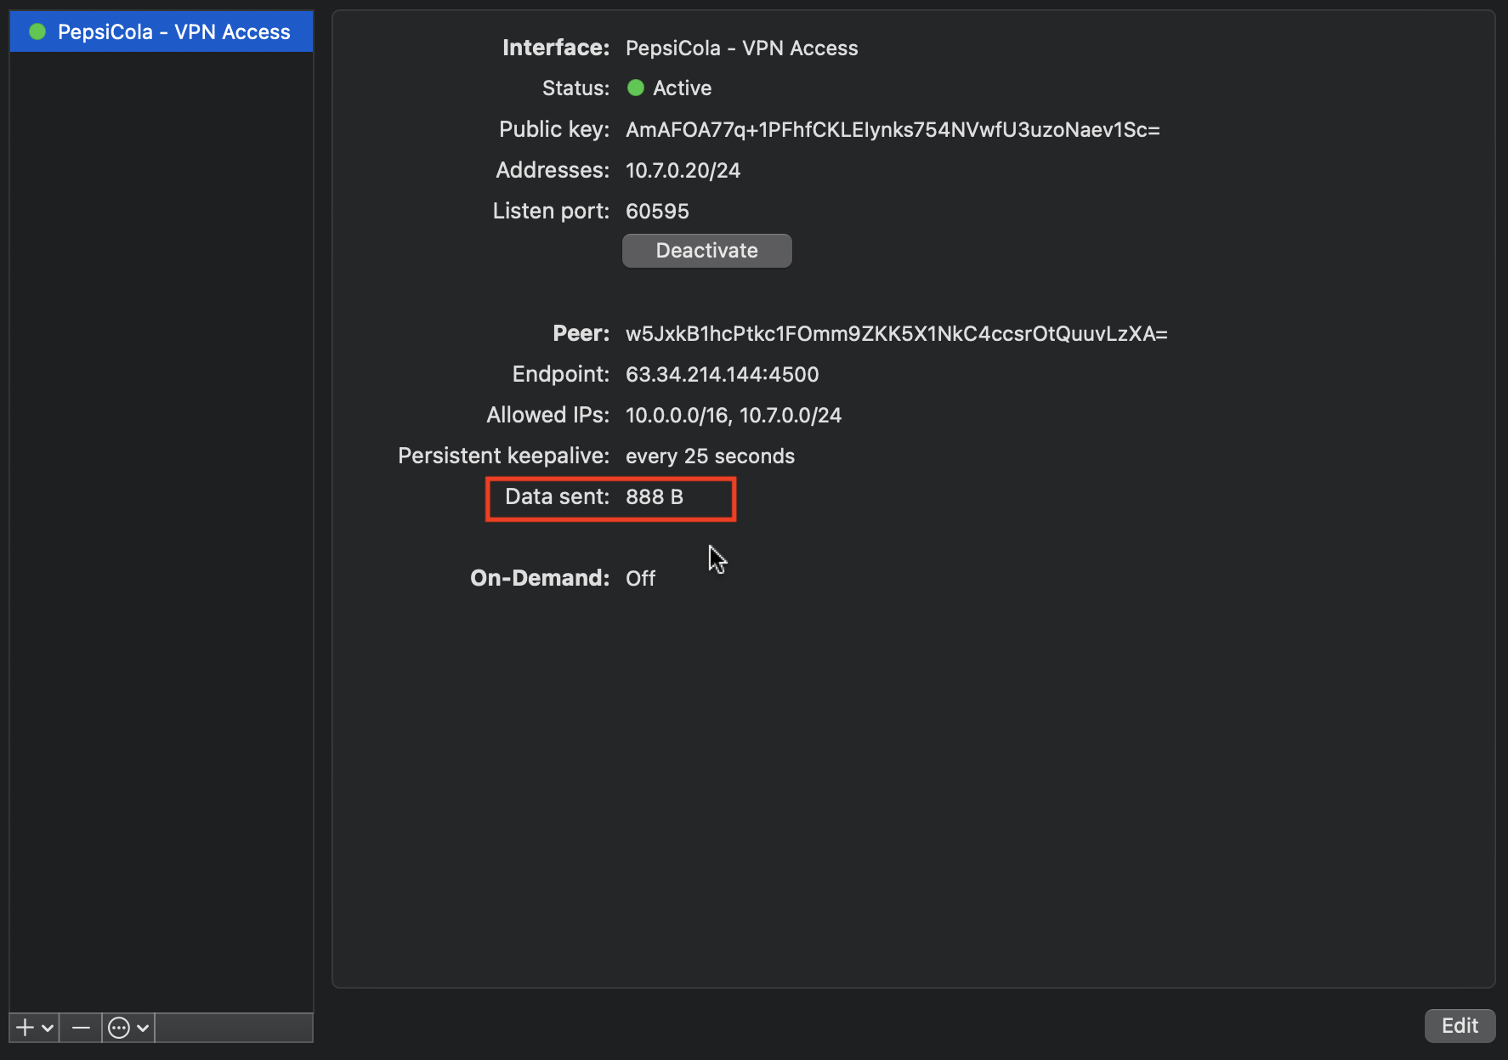This screenshot has height=1060, width=1508.
Task: Click the ellipsis circle actions icon
Action: (119, 1028)
